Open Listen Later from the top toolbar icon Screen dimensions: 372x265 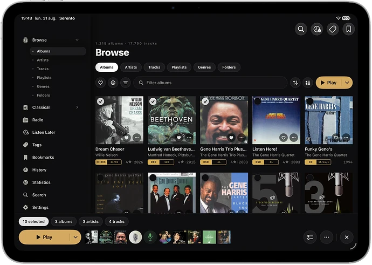316,29
